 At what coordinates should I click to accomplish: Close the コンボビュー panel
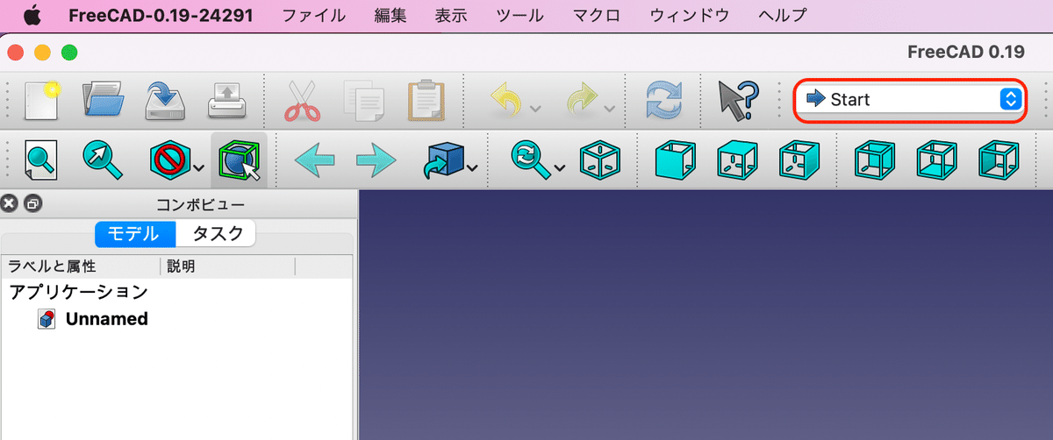(x=10, y=204)
